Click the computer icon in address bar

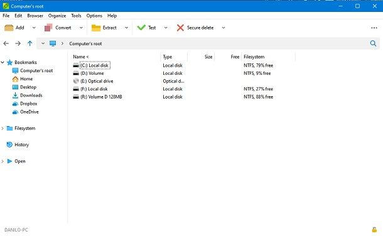click(x=53, y=43)
